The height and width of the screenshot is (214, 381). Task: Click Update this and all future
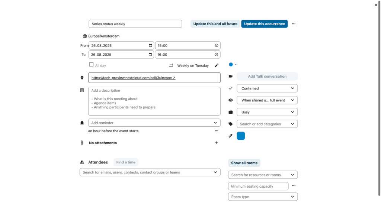point(215,24)
